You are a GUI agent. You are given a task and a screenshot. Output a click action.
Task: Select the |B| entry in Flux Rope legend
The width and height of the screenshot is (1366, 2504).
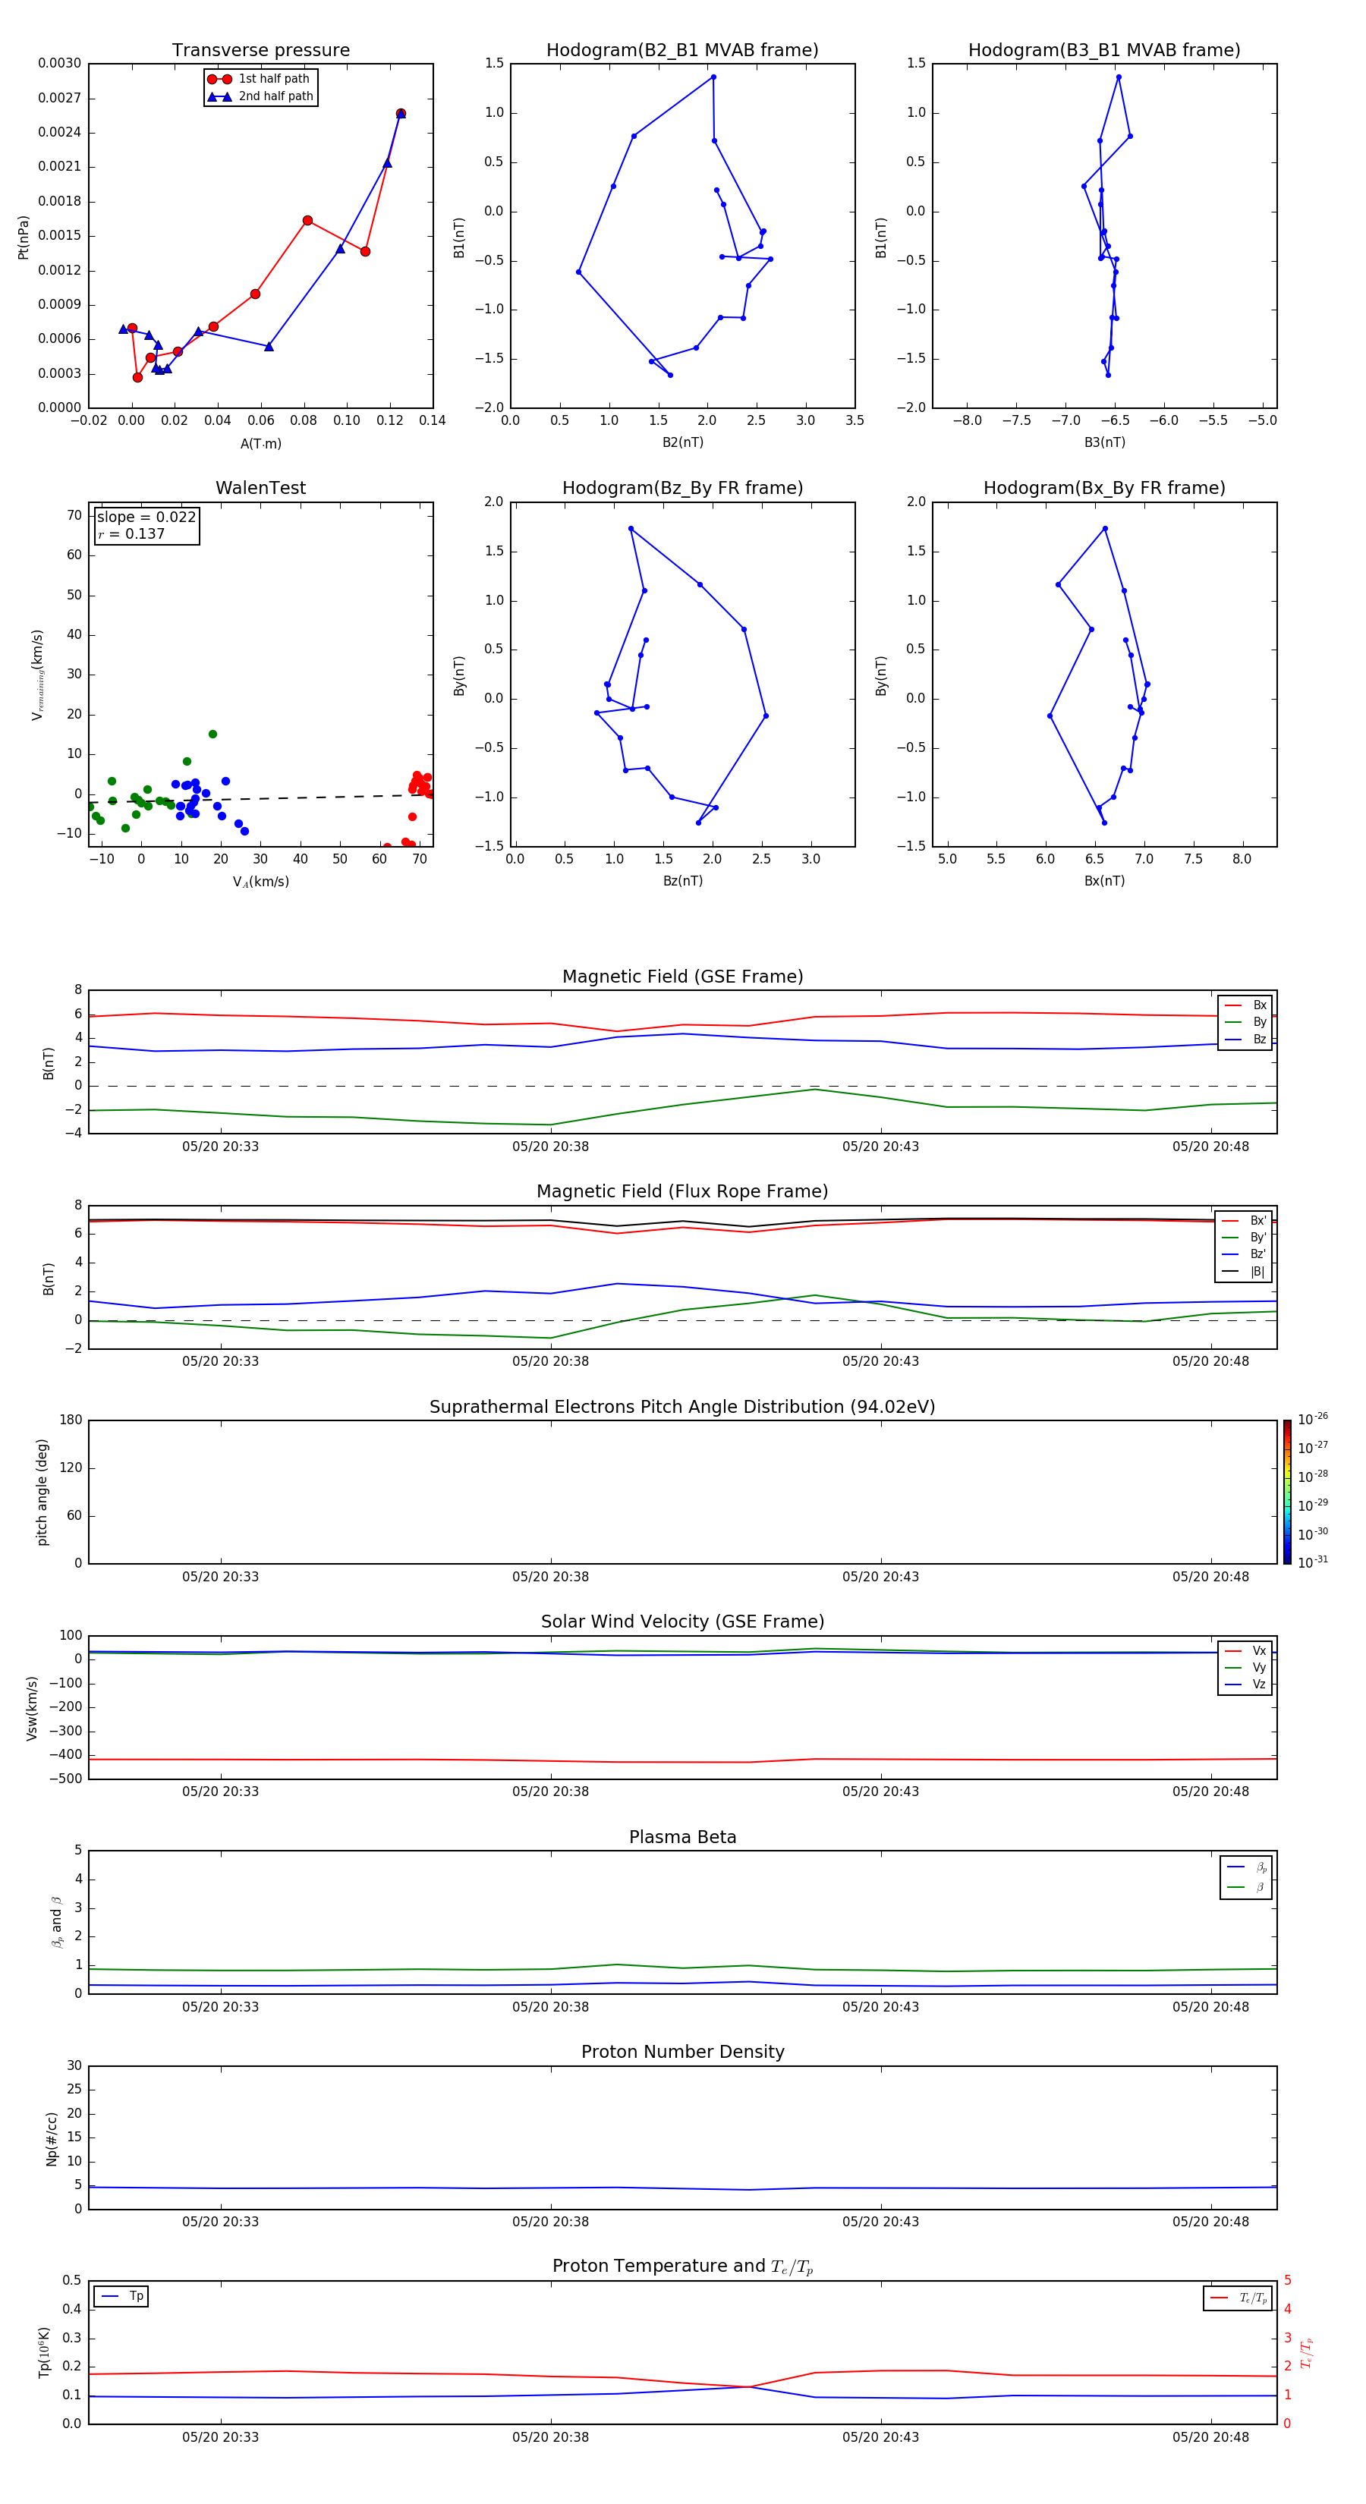(x=1244, y=1272)
